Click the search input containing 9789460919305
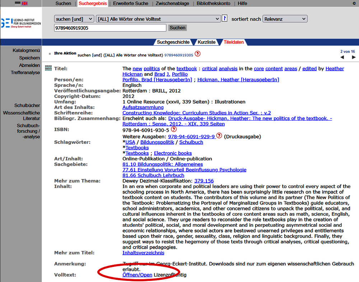 click(x=110, y=28)
